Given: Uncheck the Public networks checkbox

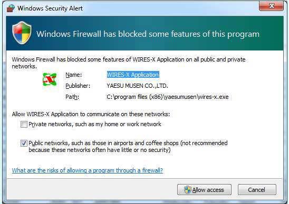Looking at the screenshot, I should tap(24, 143).
